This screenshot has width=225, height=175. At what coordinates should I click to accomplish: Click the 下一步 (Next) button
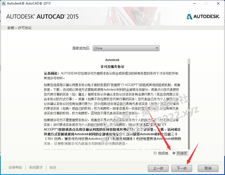pos(182,168)
